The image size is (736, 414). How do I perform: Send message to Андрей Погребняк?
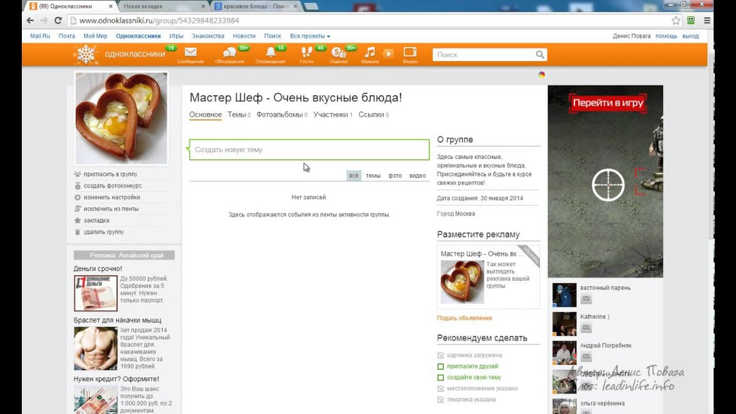tap(586, 356)
